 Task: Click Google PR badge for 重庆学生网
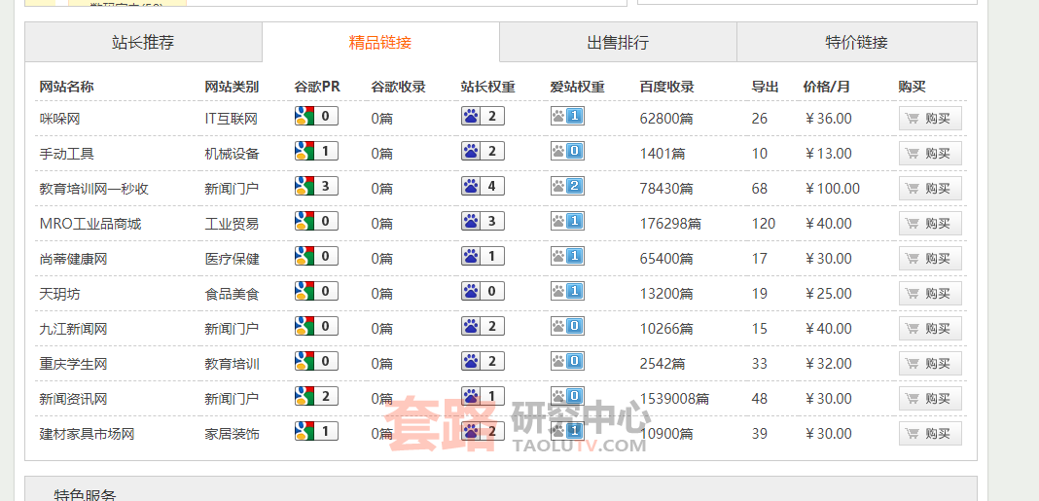pos(316,361)
